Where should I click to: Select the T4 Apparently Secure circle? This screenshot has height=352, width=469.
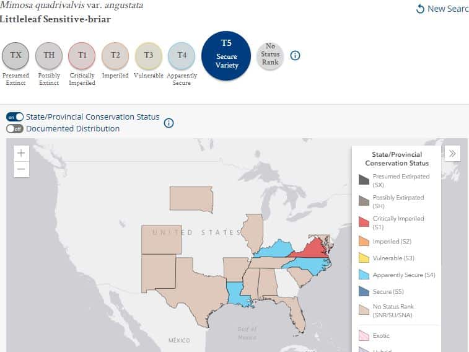click(182, 56)
